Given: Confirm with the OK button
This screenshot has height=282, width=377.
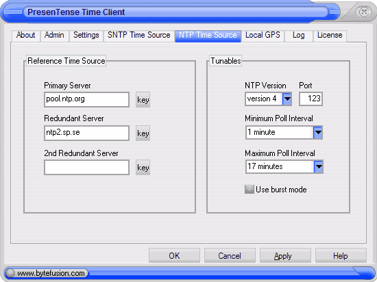Looking at the screenshot, I should tap(174, 255).
